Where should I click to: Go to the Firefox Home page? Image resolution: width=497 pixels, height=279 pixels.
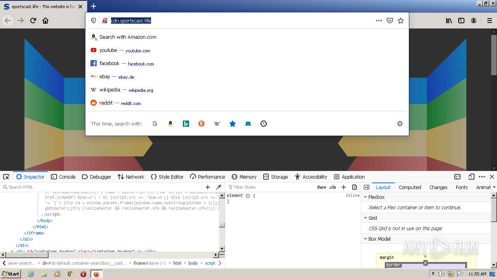coord(45,21)
